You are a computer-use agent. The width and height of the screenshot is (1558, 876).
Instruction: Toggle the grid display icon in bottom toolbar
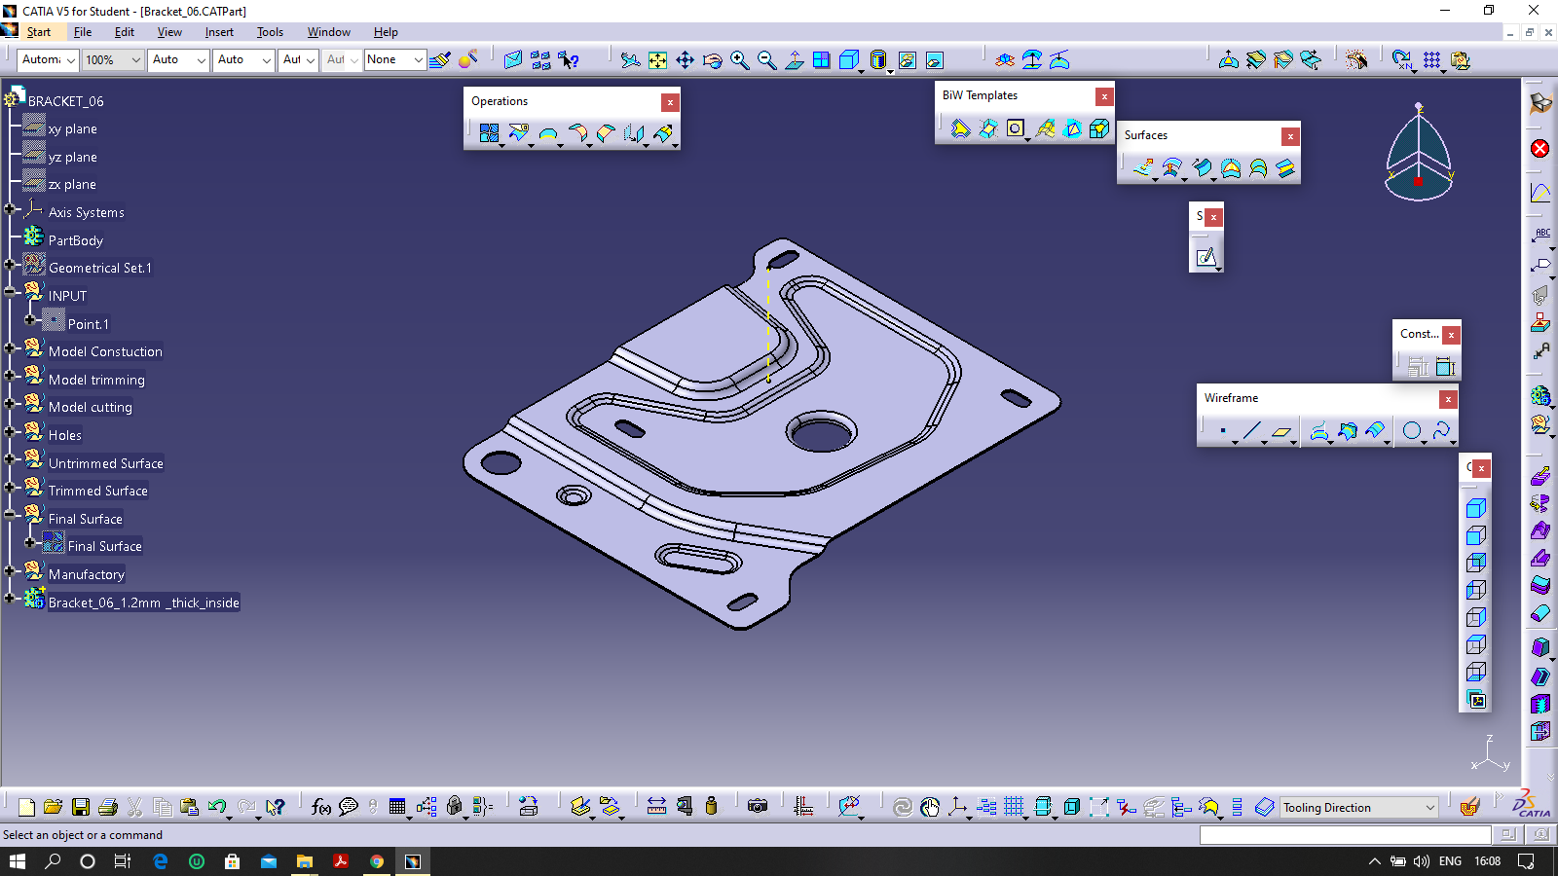pos(1014,807)
